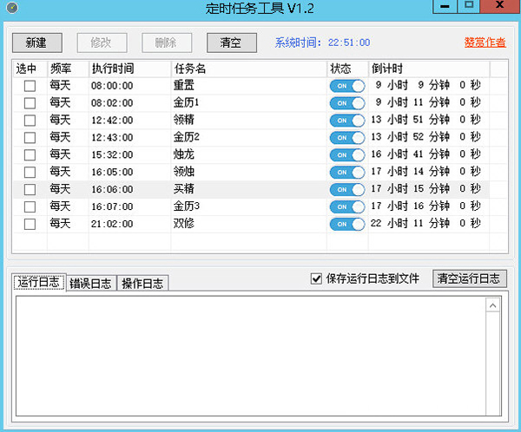The image size is (521, 432).
Task: Select execution time 16:06:00 cell
Action: [x=112, y=190]
